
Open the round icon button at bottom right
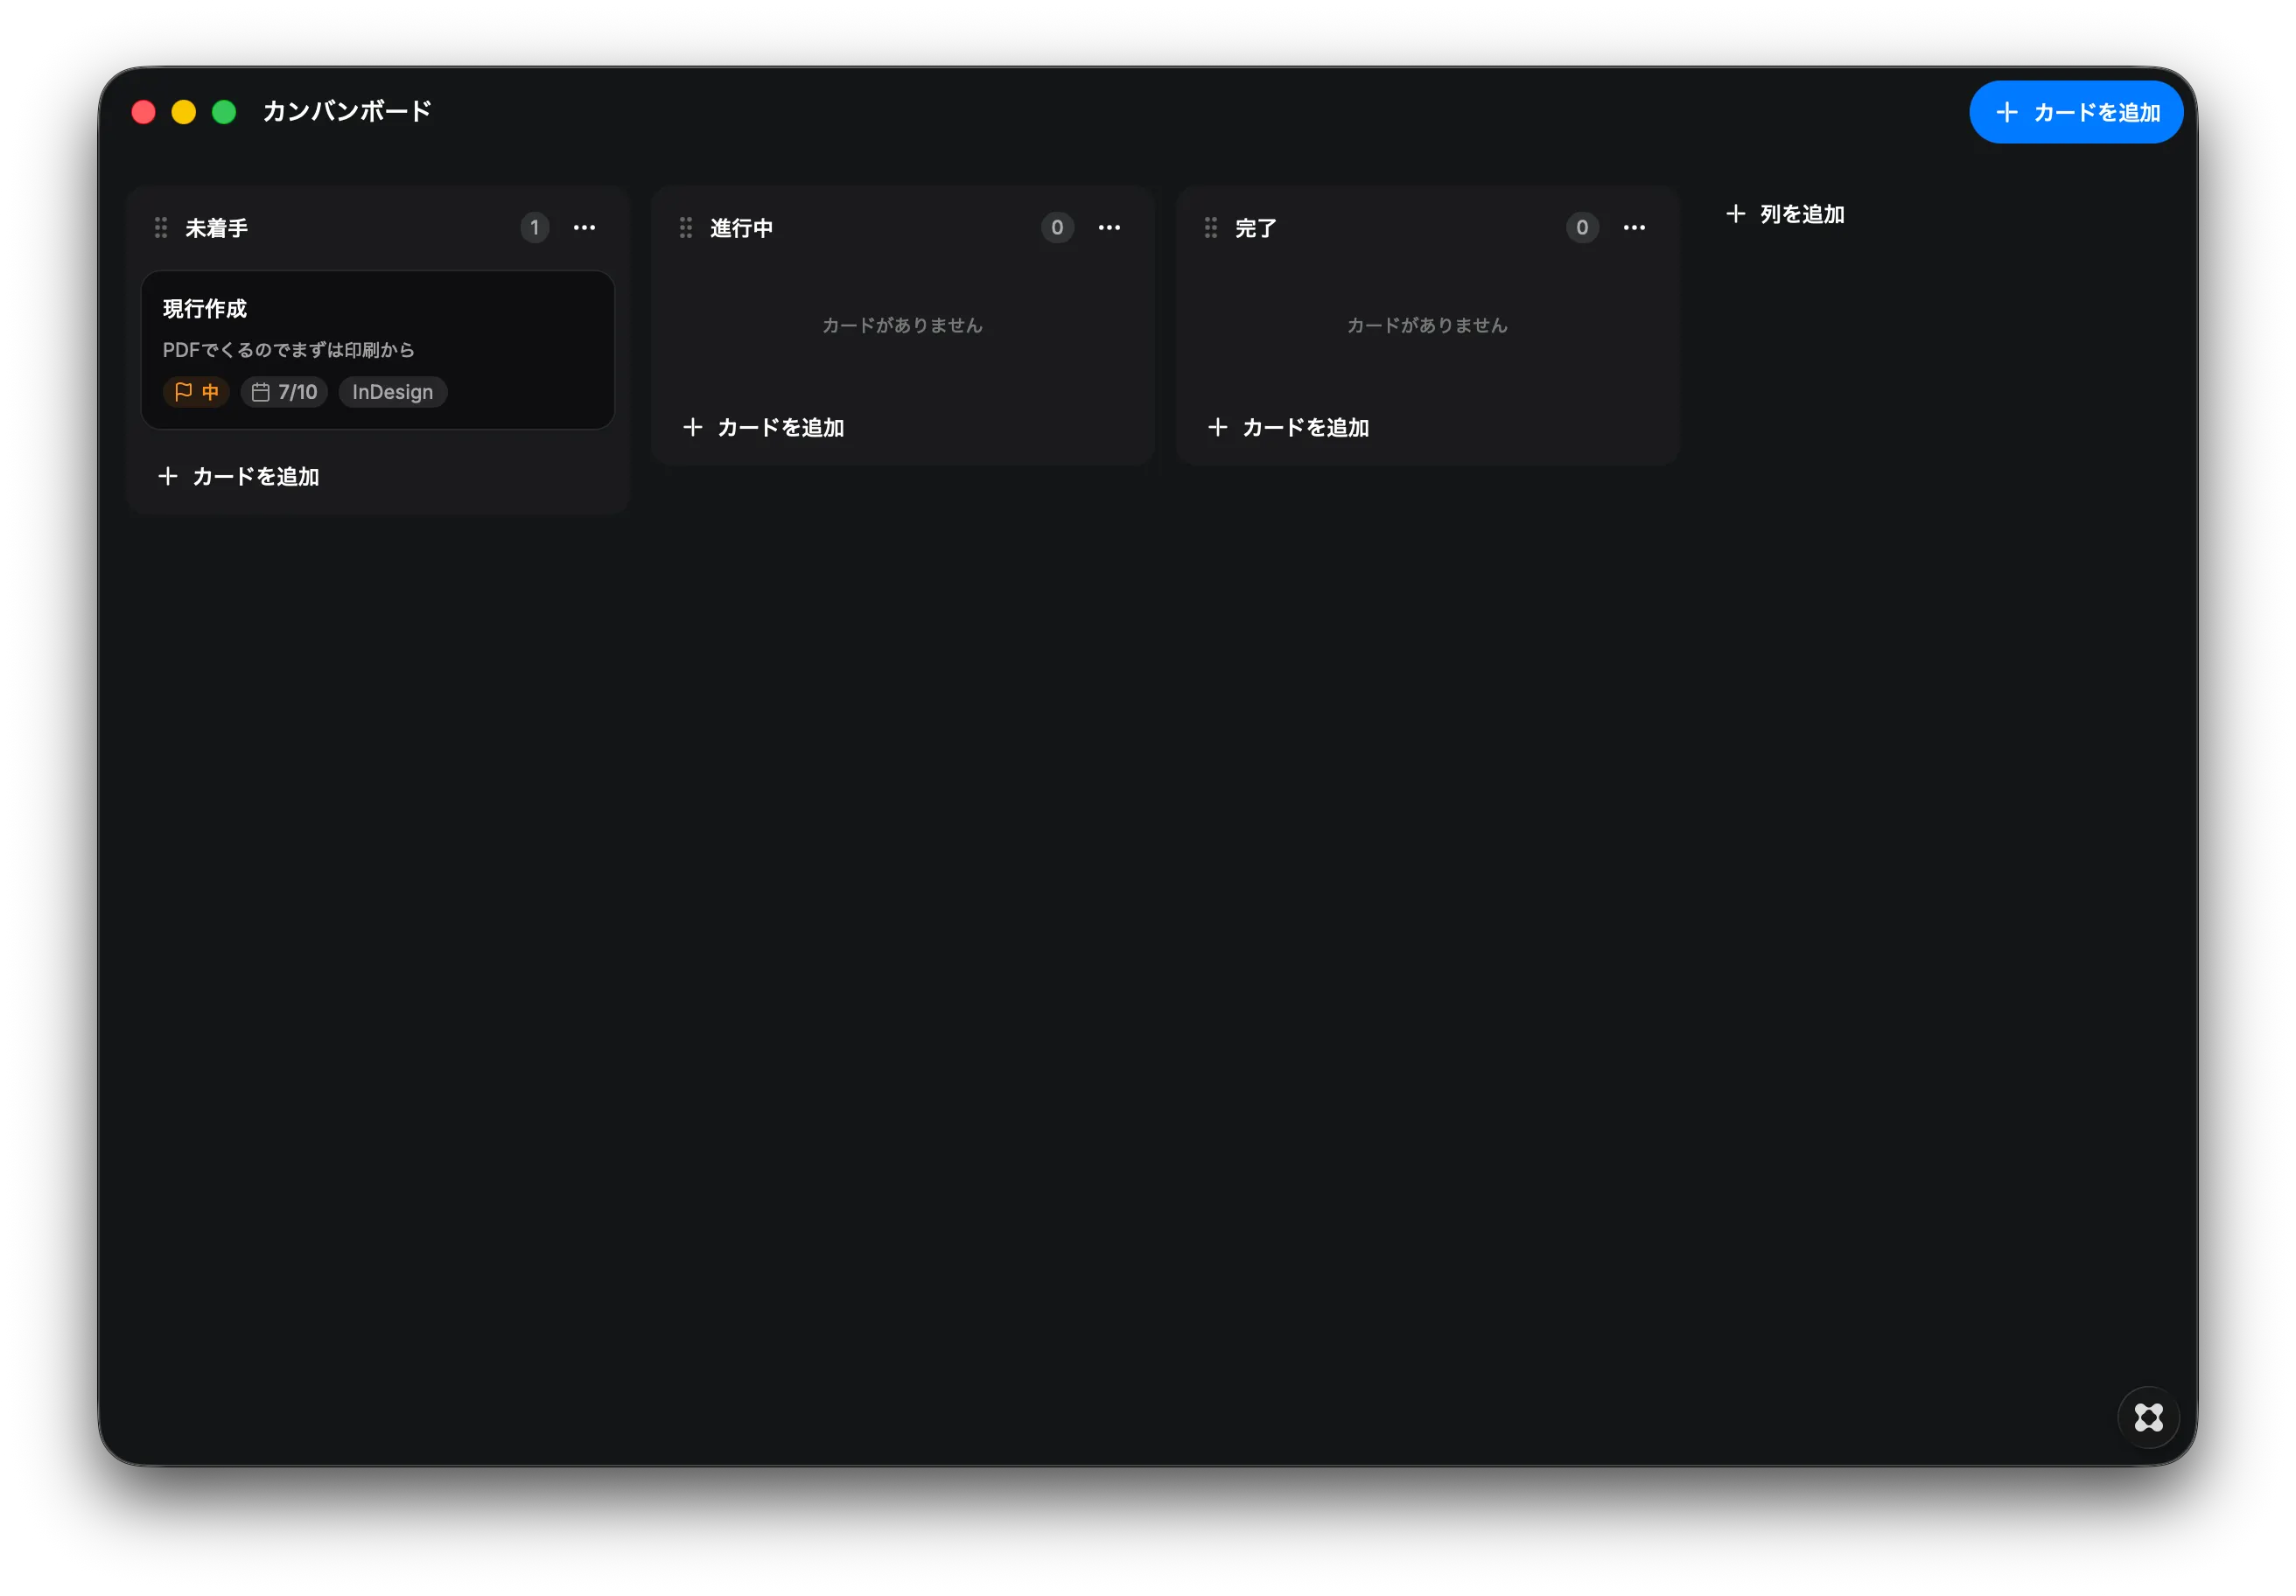tap(2148, 1417)
